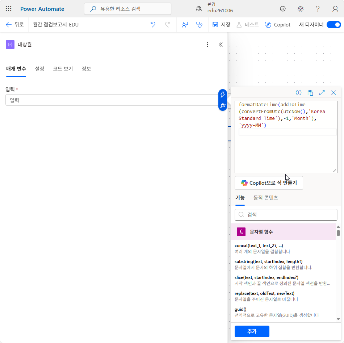The image size is (344, 343).
Task: Open the fx expression editor button
Action: pos(223,105)
